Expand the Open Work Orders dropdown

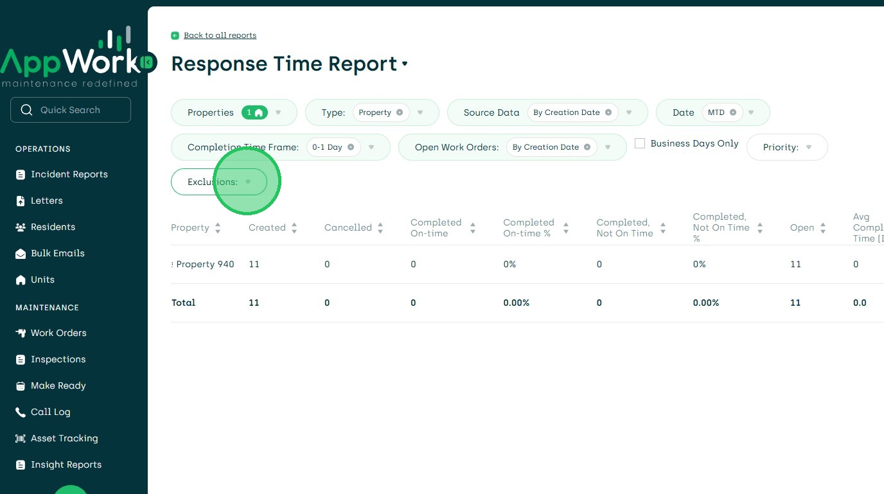tap(608, 147)
